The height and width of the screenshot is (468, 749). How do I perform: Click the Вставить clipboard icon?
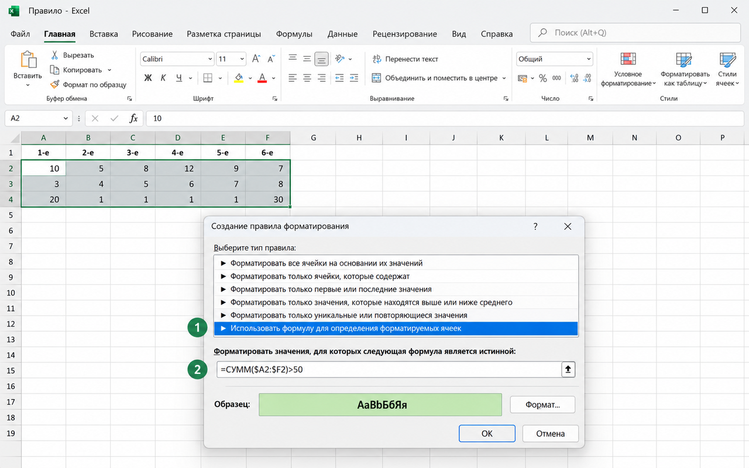coord(28,60)
